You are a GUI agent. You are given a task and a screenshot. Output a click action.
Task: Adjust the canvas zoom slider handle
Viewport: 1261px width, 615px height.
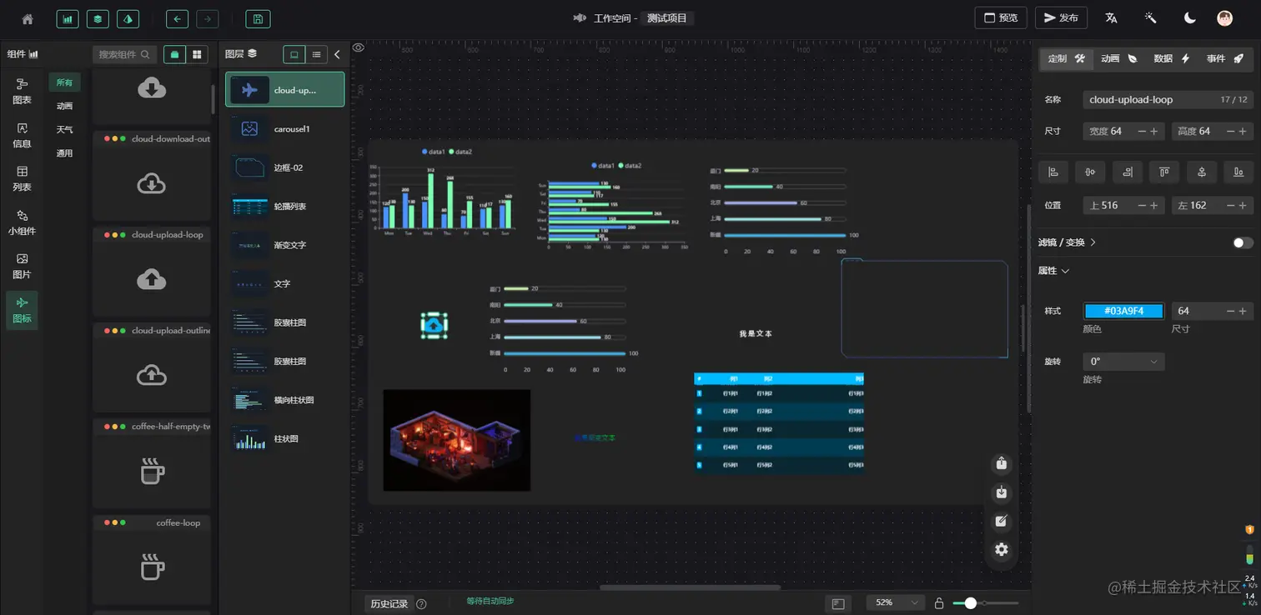click(970, 602)
